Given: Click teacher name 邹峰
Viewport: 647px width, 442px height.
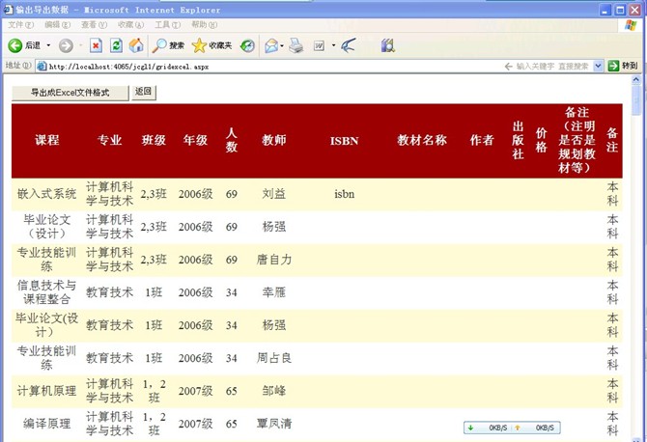Looking at the screenshot, I should coord(274,391).
